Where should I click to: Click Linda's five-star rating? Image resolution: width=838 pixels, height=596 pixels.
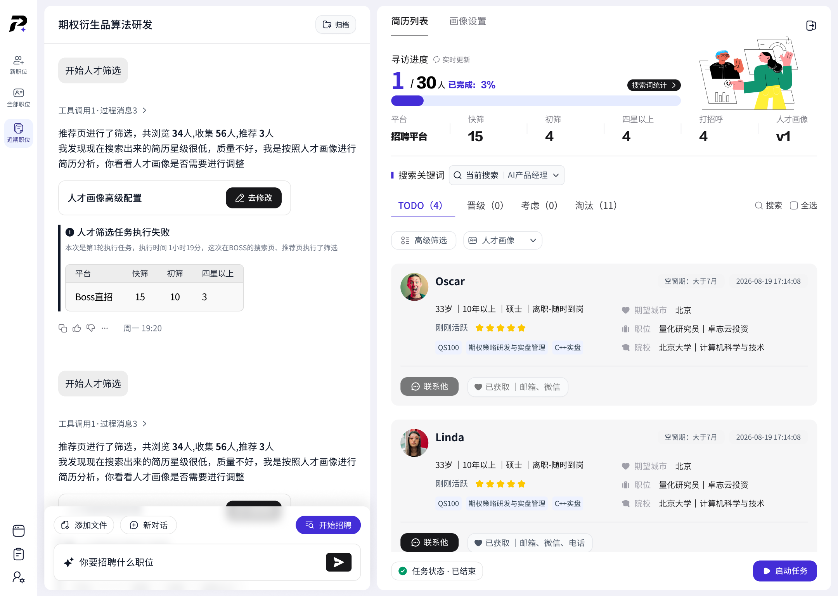(x=500, y=484)
